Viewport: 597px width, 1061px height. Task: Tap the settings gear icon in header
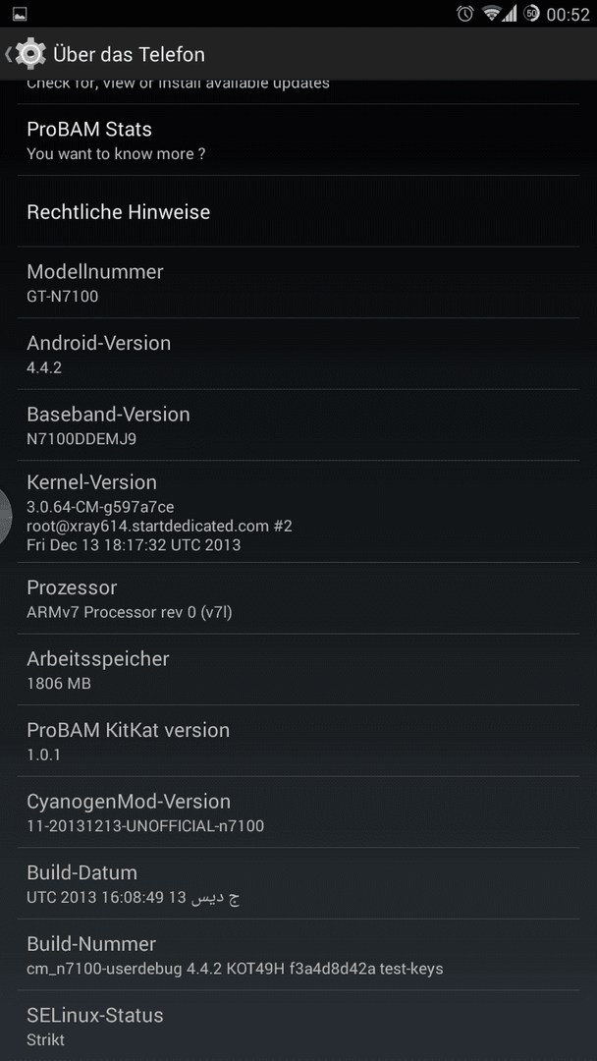click(x=30, y=54)
